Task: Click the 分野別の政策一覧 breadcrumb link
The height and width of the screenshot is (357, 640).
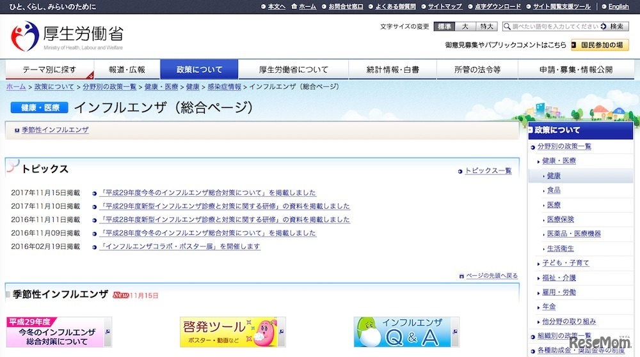Action: coord(109,87)
